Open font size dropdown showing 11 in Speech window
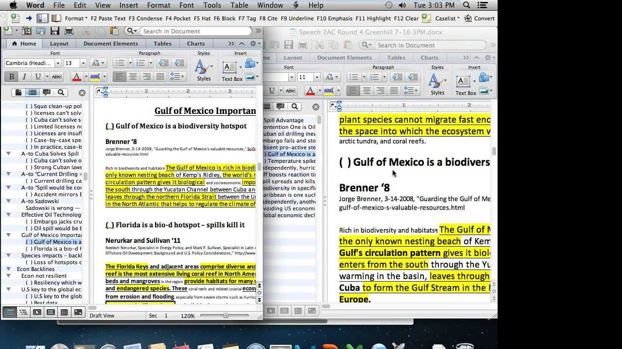 click(x=317, y=77)
